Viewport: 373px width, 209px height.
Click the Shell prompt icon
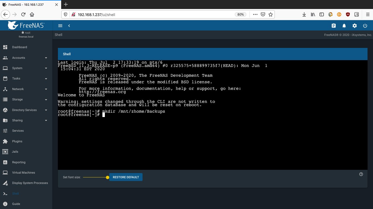[x=5, y=193]
